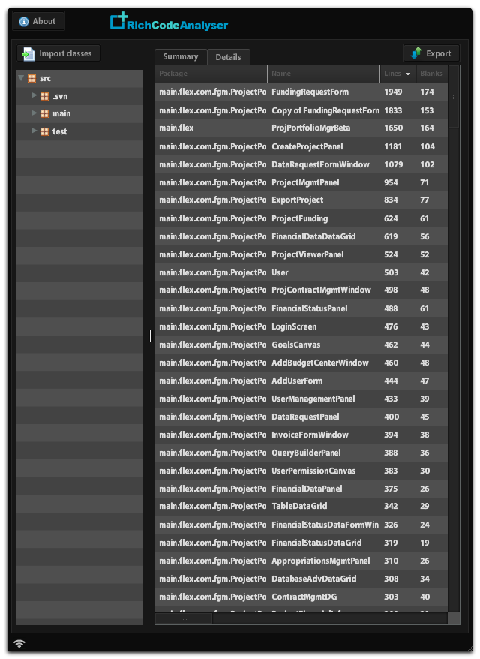Expand the main folder node
The height and width of the screenshot is (659, 480).
[34, 113]
